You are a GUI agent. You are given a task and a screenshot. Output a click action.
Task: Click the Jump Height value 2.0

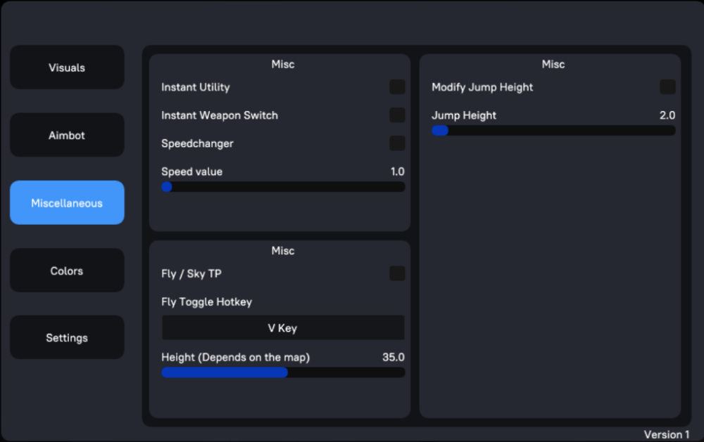point(667,115)
